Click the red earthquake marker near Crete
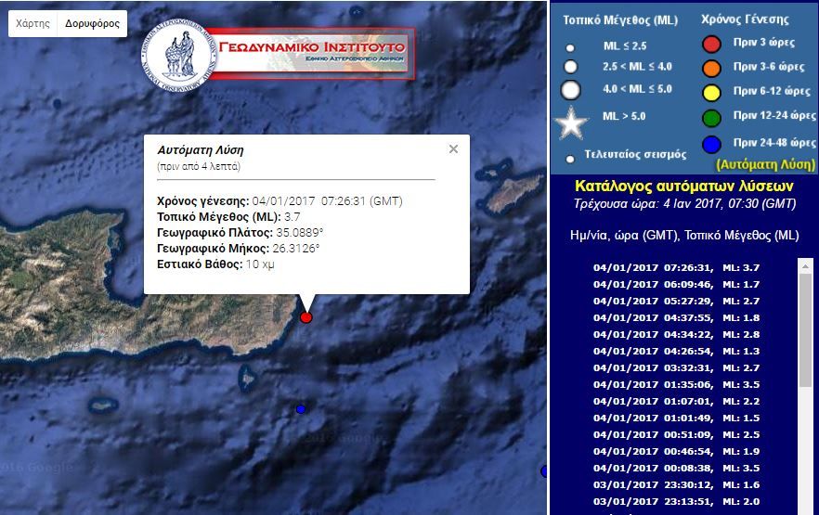819x515 pixels. tap(306, 317)
